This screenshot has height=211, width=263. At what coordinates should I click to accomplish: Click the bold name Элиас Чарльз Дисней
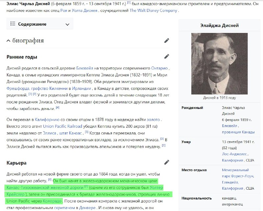coord(28,4)
